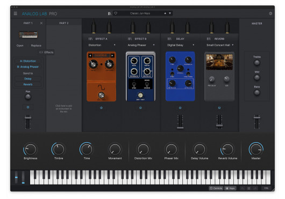The width and height of the screenshot is (285, 199).
Task: Open the Digital Delay type dropdown
Action: click(x=181, y=45)
